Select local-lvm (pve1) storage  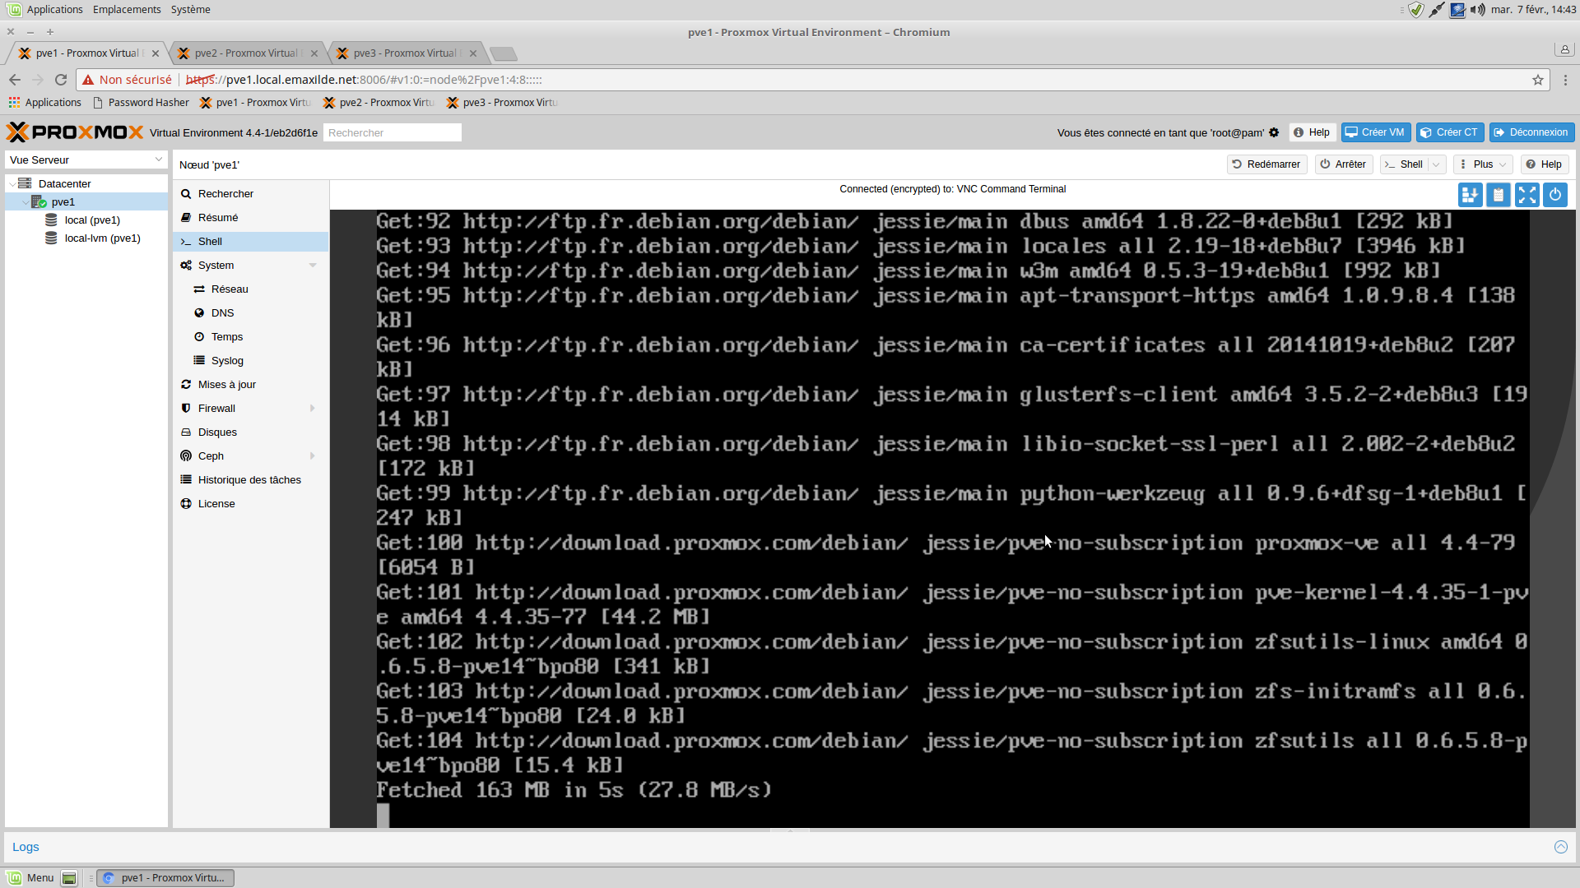[x=102, y=238]
